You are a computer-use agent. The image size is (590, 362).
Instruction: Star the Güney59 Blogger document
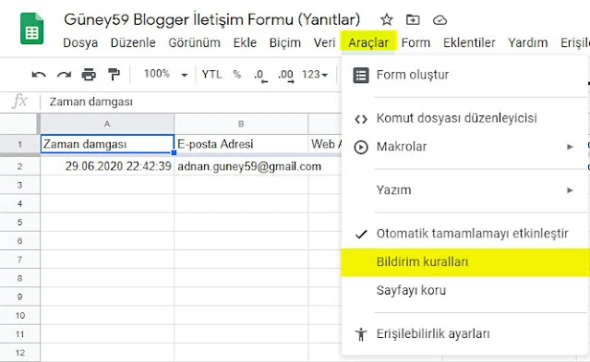point(387,19)
